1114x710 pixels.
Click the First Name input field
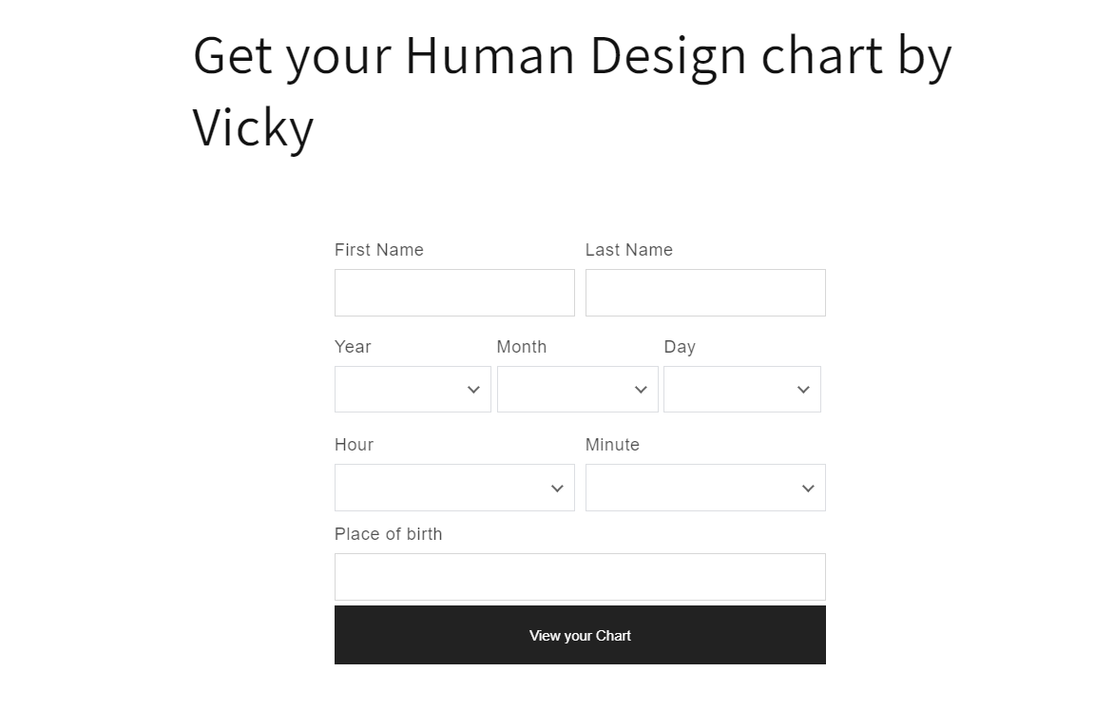[454, 293]
